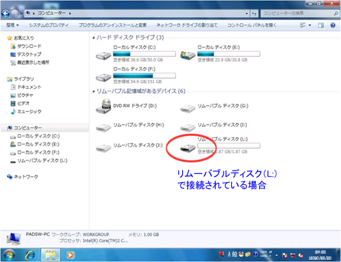Image resolution: width=341 pixels, height=262 pixels.
Task: Open the view options dropdown arrow
Action: pyautogui.click(x=310, y=25)
